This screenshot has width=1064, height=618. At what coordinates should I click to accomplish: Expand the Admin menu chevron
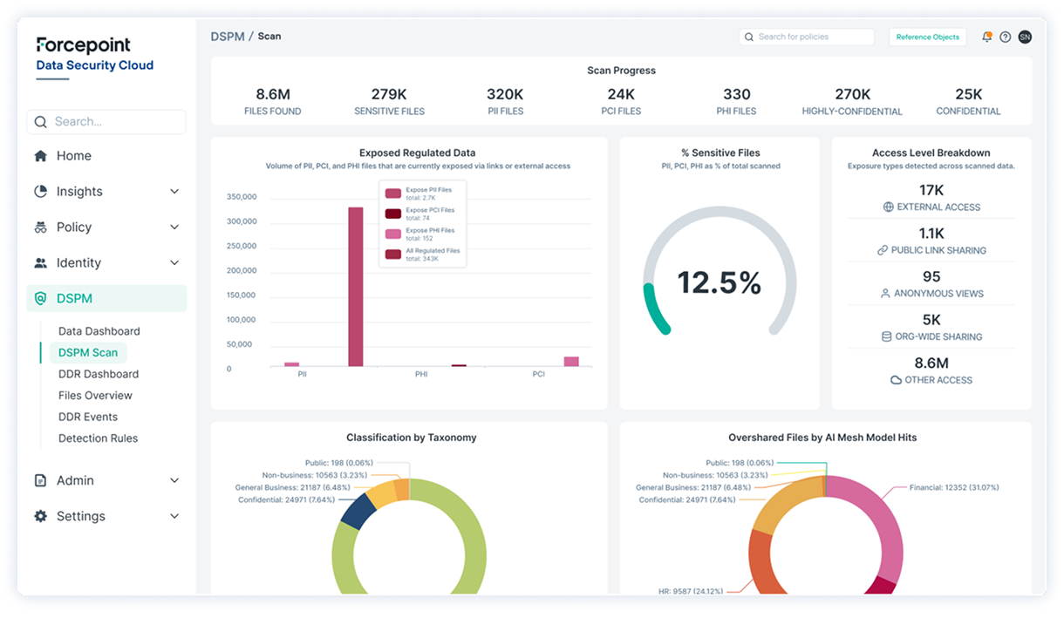point(174,481)
